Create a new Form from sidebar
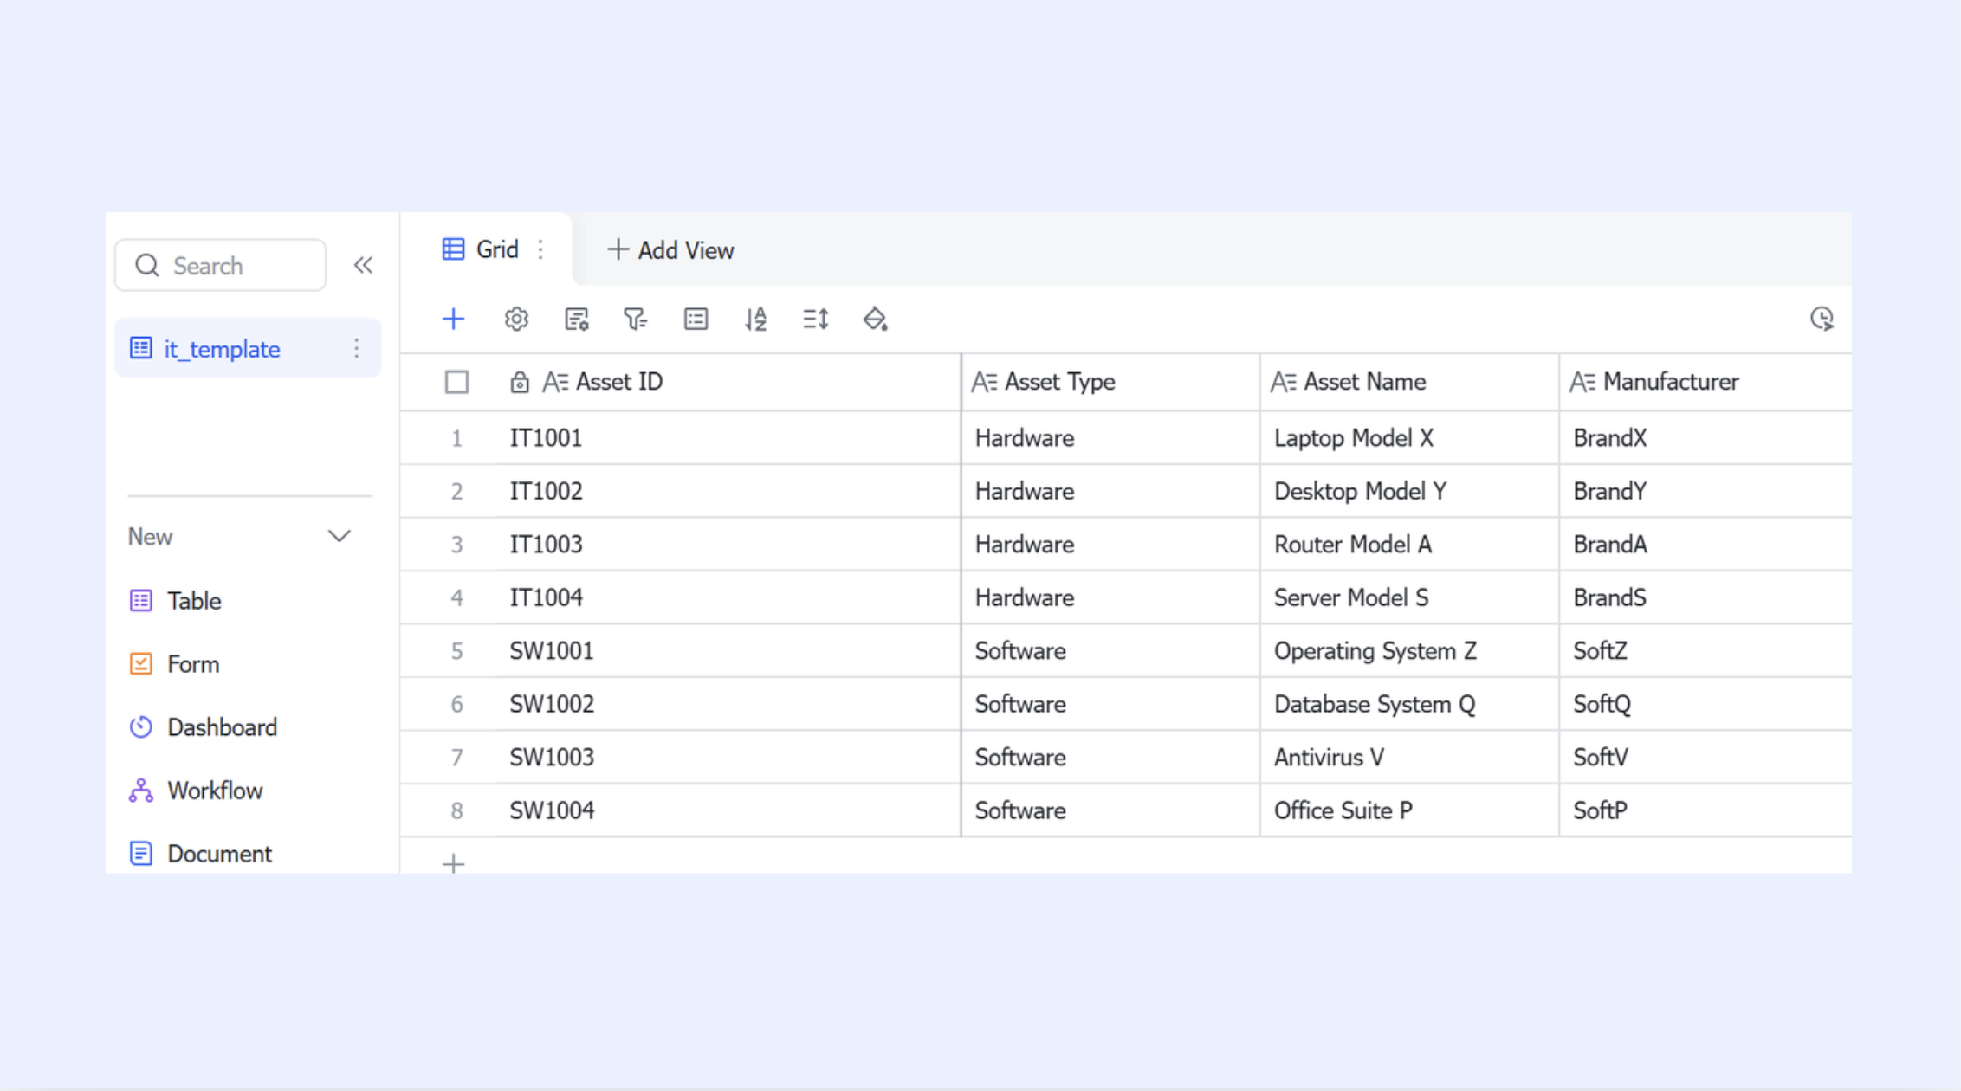Image resolution: width=1961 pixels, height=1091 pixels. tap(174, 664)
